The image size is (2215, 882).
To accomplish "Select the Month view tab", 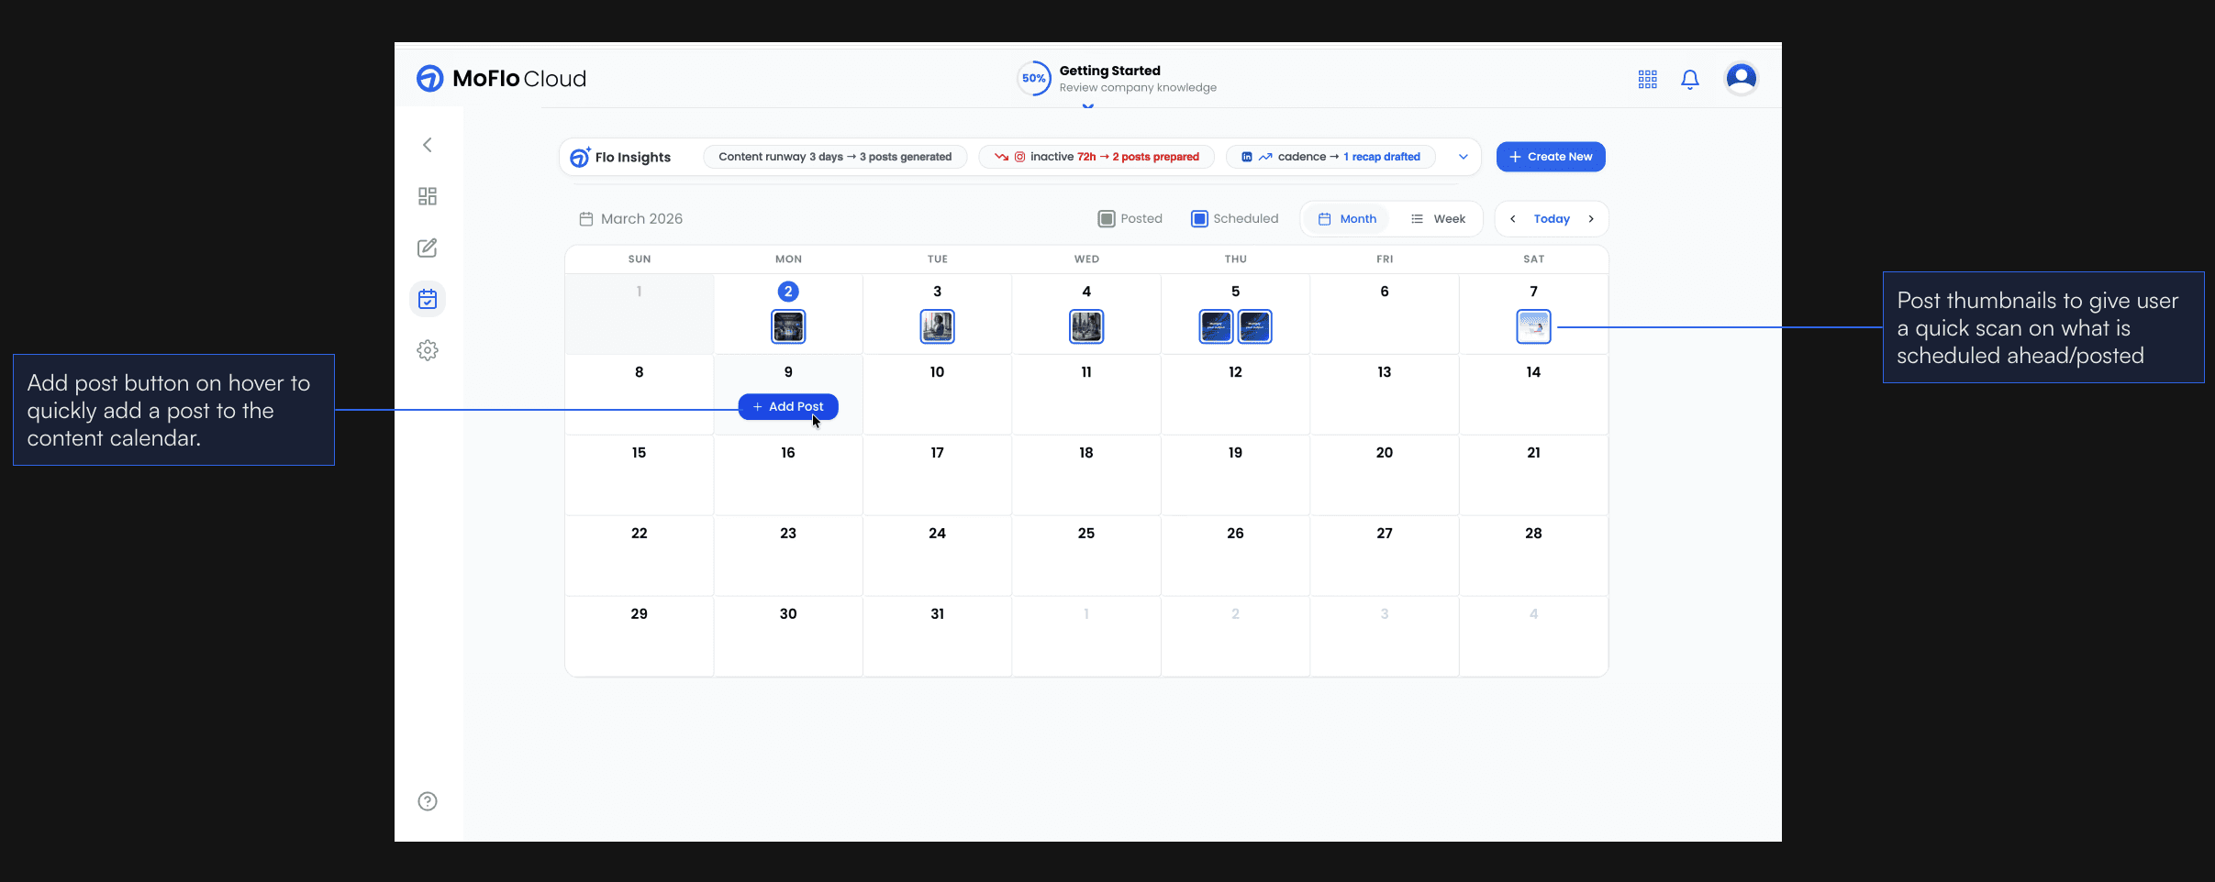I will pyautogui.click(x=1346, y=218).
